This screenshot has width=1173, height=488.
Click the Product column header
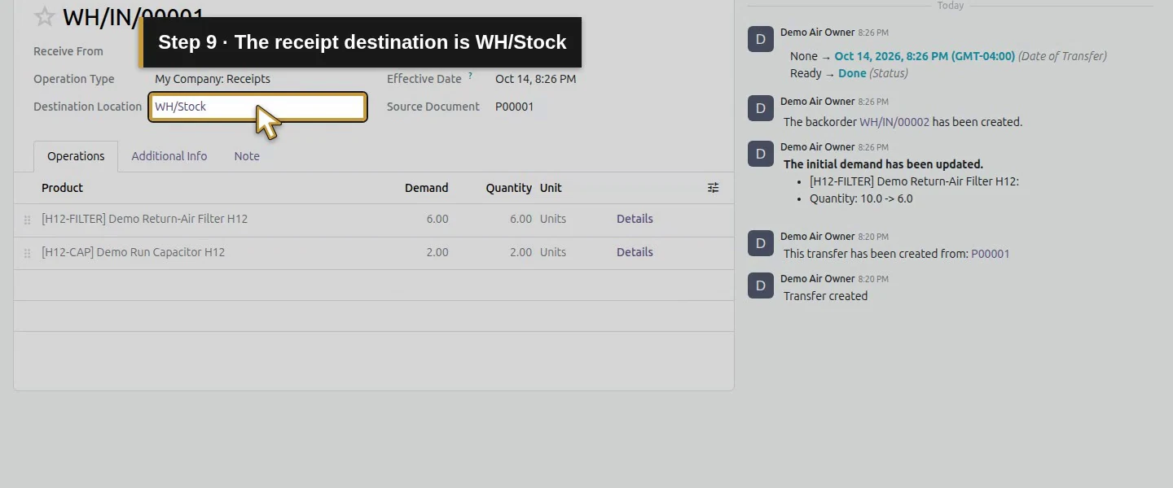tap(62, 188)
